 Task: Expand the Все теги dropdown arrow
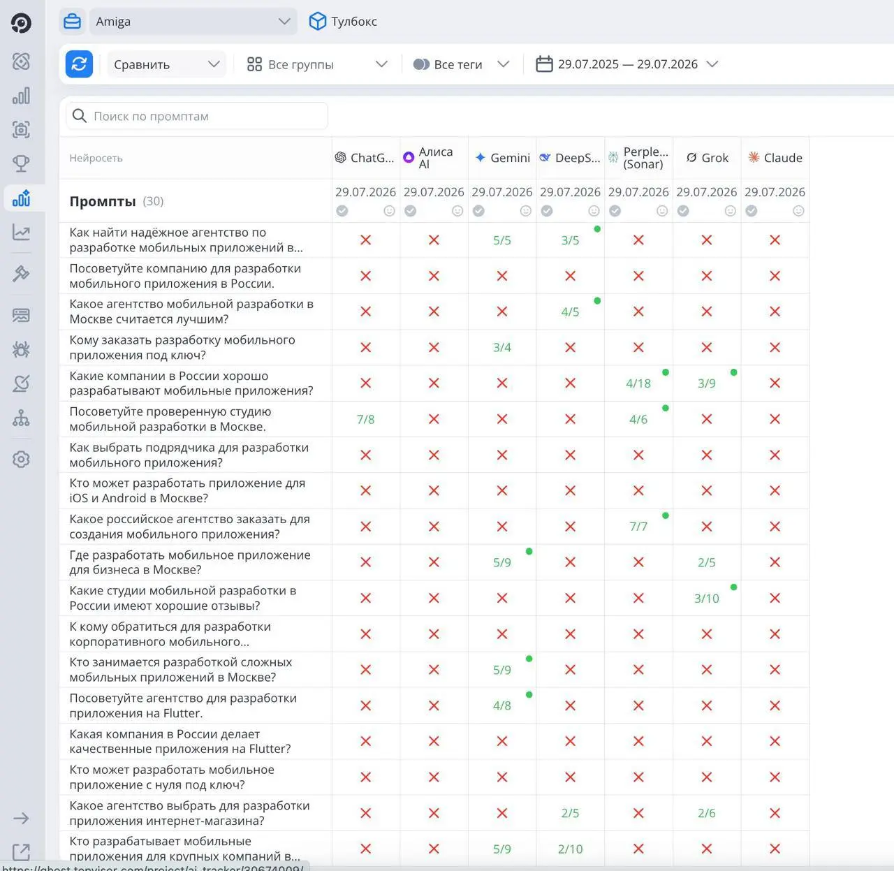[503, 64]
